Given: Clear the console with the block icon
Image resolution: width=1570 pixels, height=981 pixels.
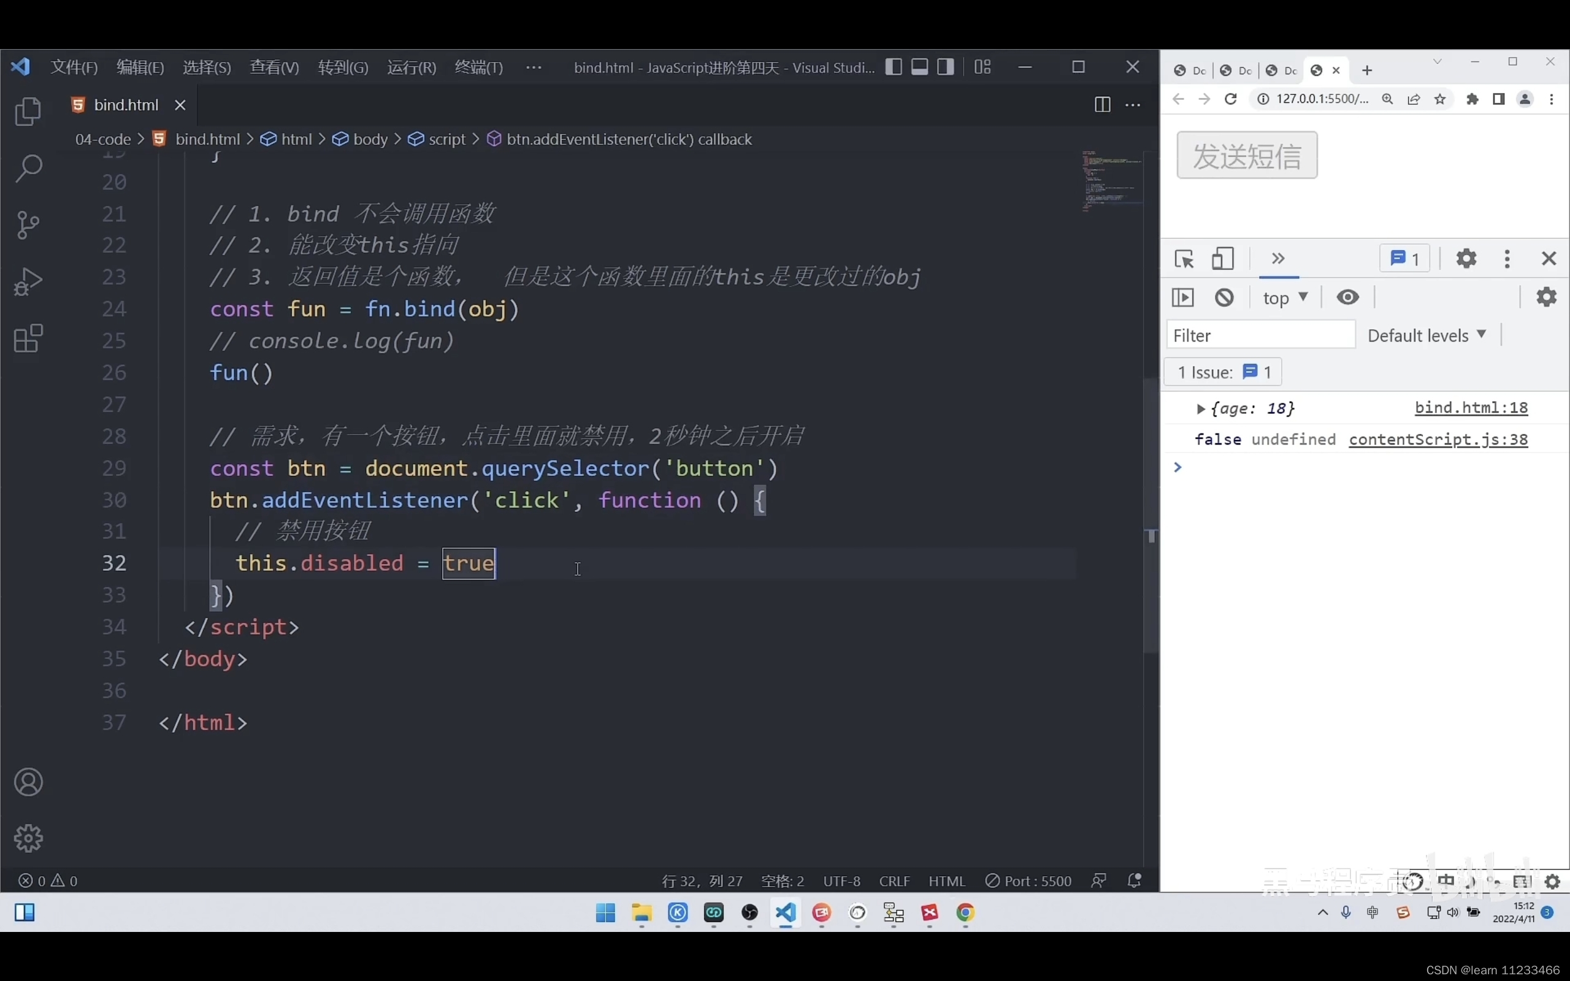Looking at the screenshot, I should pos(1224,297).
